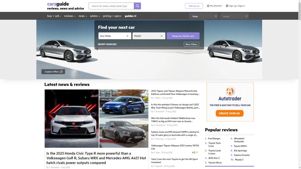Image resolution: width=301 pixels, height=169 pixels.
Task: Click the blue Volkswagen Golf R image
Action: pyautogui.click(x=124, y=104)
